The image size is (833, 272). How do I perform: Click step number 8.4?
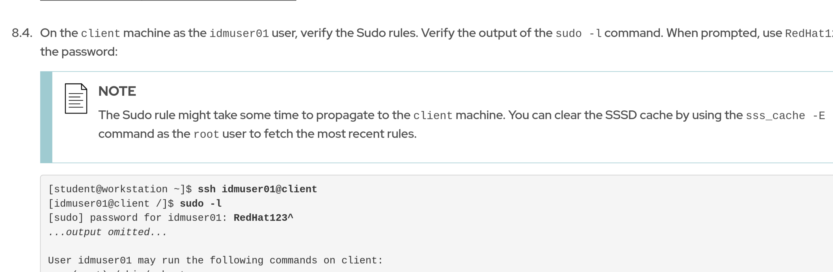(x=22, y=33)
